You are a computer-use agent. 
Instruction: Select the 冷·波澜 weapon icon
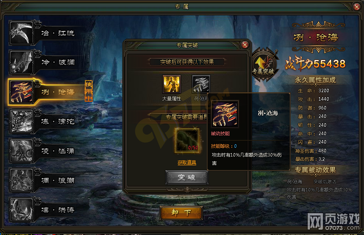(x=21, y=62)
